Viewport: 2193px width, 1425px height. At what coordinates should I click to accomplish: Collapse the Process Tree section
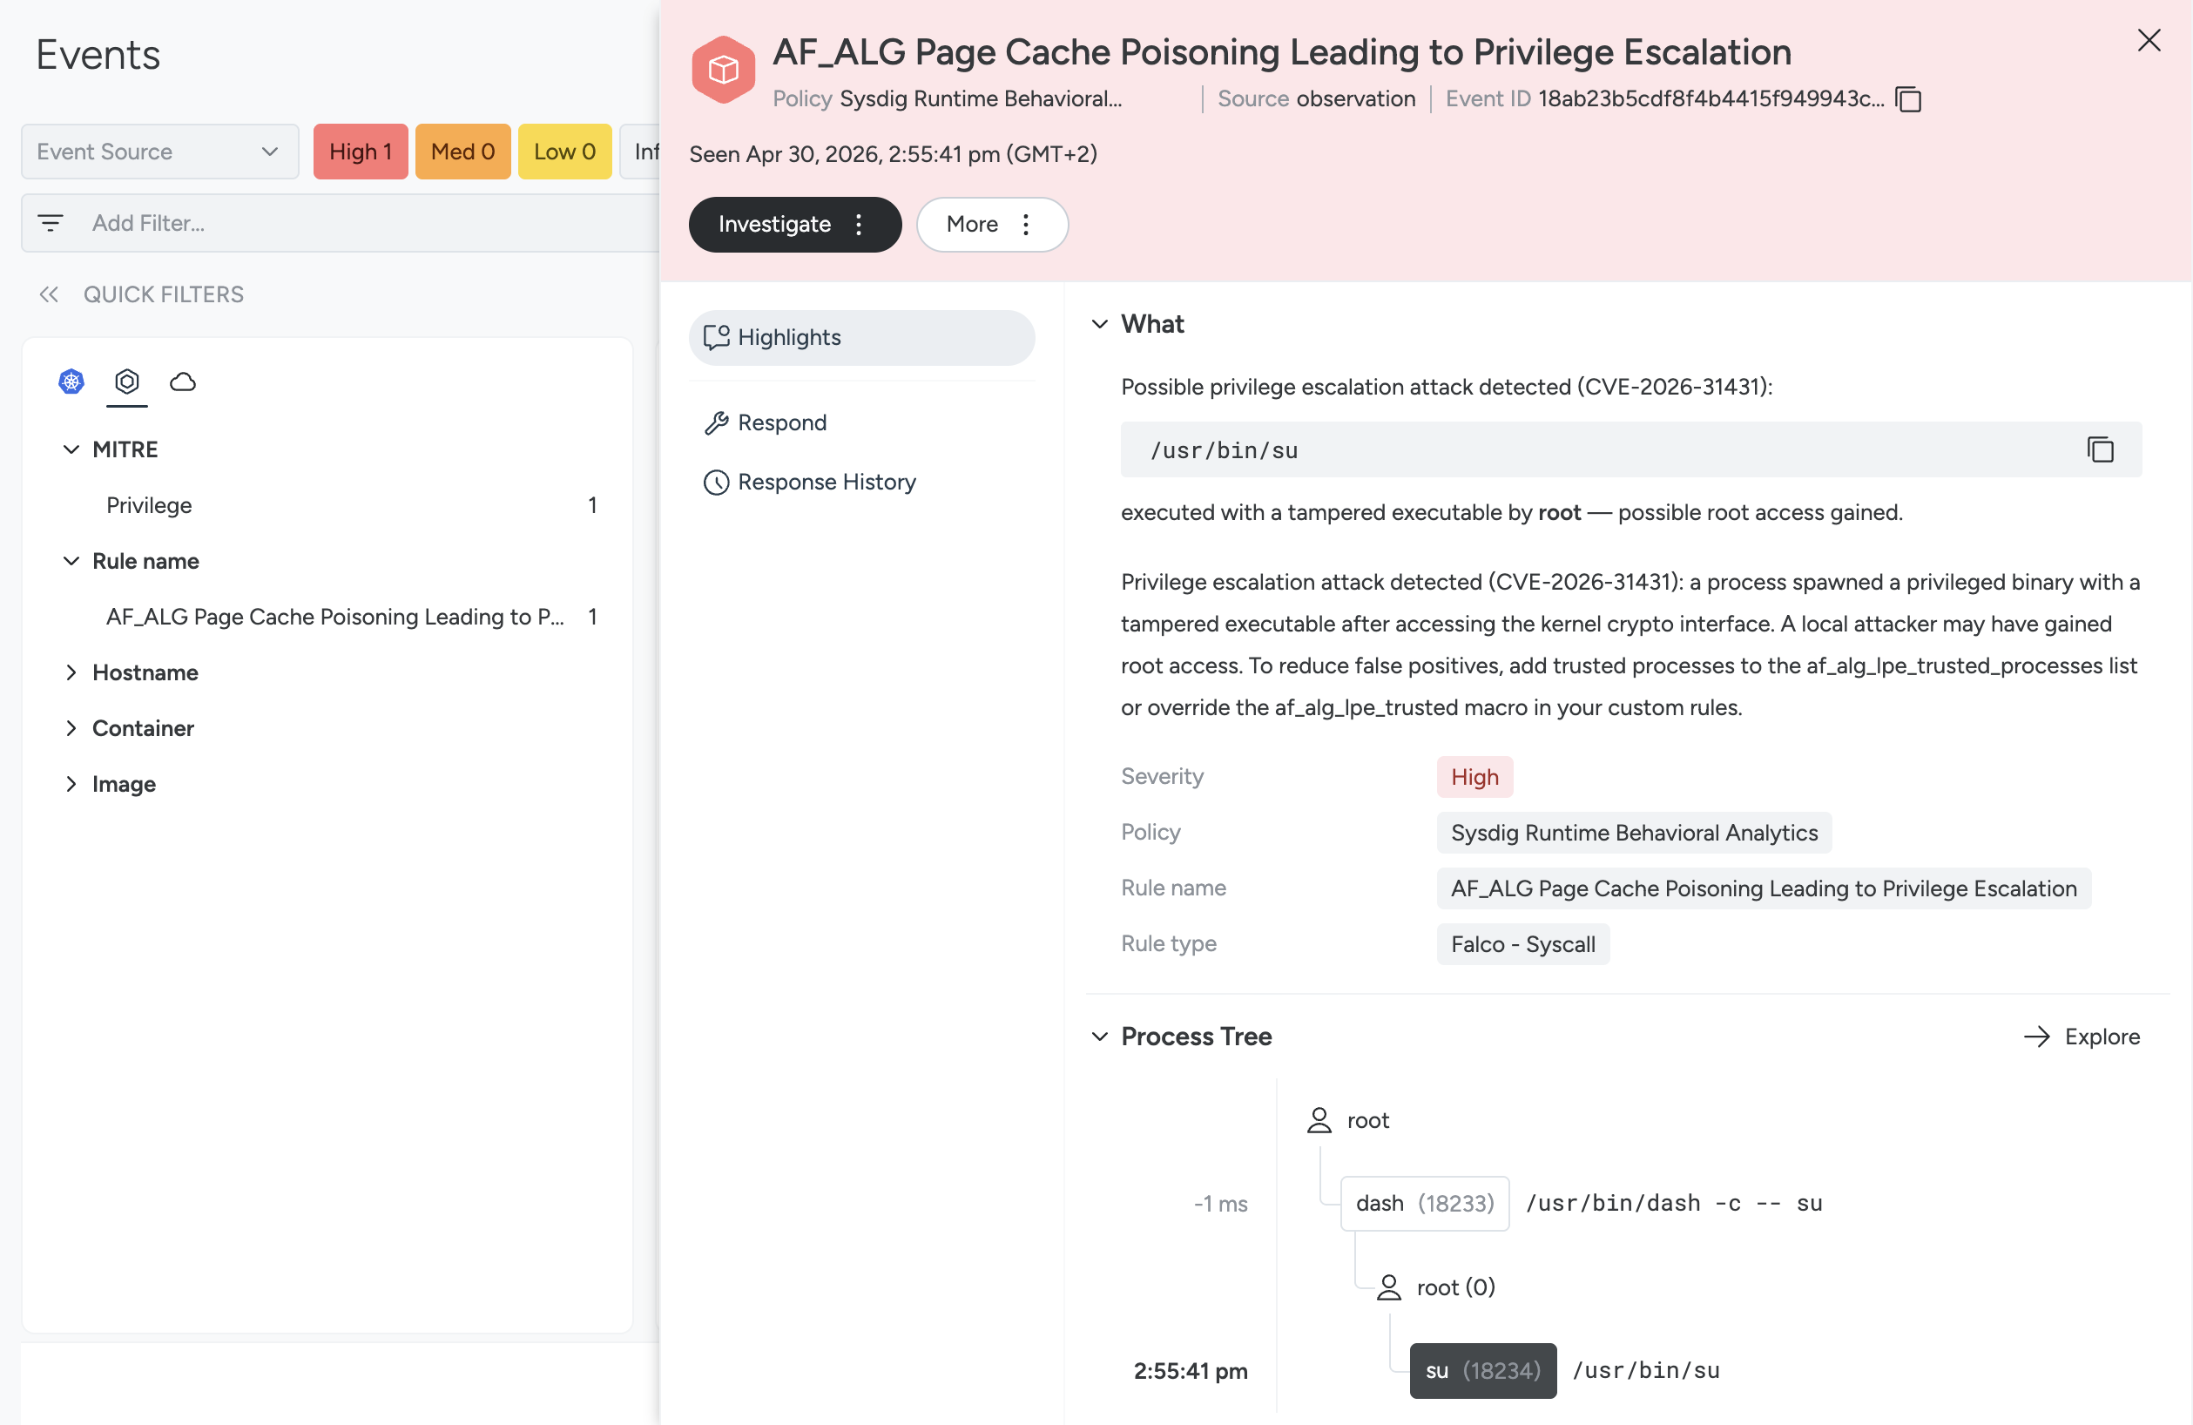pos(1099,1036)
